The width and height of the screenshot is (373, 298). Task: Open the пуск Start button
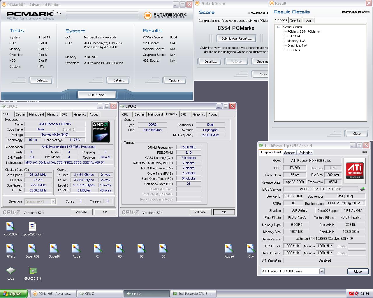(x=14, y=294)
